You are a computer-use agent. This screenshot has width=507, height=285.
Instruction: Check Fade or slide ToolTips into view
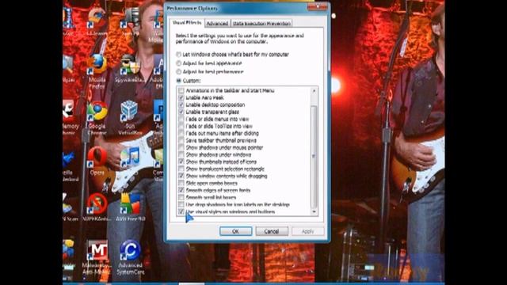(181, 126)
